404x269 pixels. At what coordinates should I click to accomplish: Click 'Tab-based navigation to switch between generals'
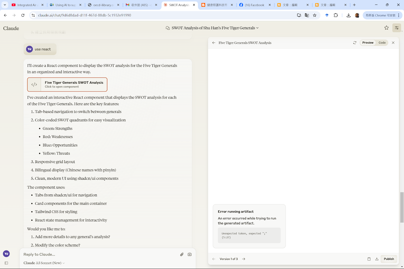pos(78,112)
